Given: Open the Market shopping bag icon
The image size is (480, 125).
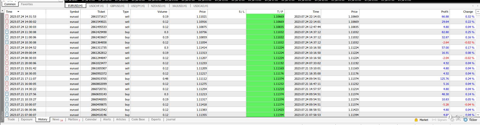Looking at the screenshot, I should coord(416,120).
